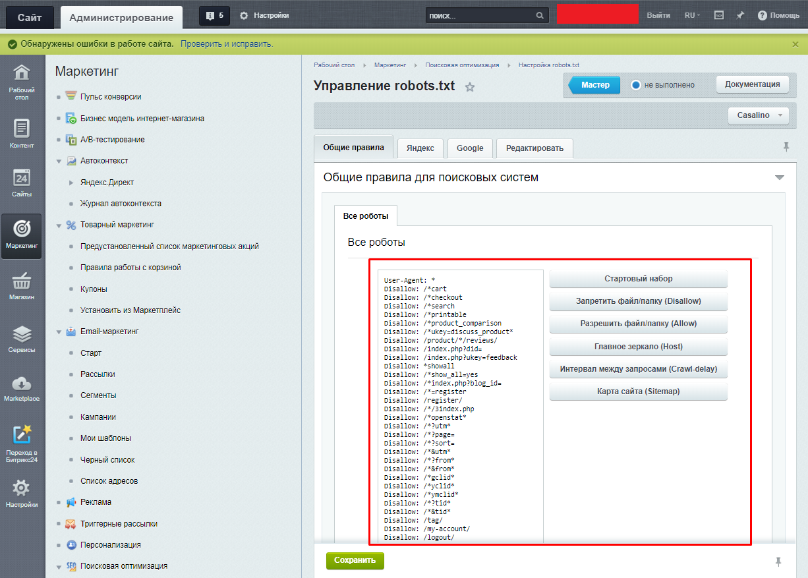This screenshot has height=578, width=808.
Task: Select the Яндекс tab
Action: 420,148
